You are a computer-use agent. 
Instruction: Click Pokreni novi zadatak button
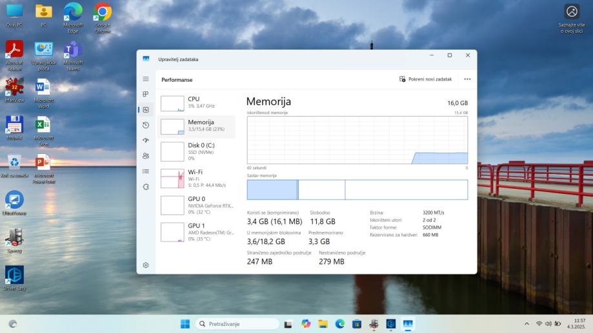[x=425, y=79]
